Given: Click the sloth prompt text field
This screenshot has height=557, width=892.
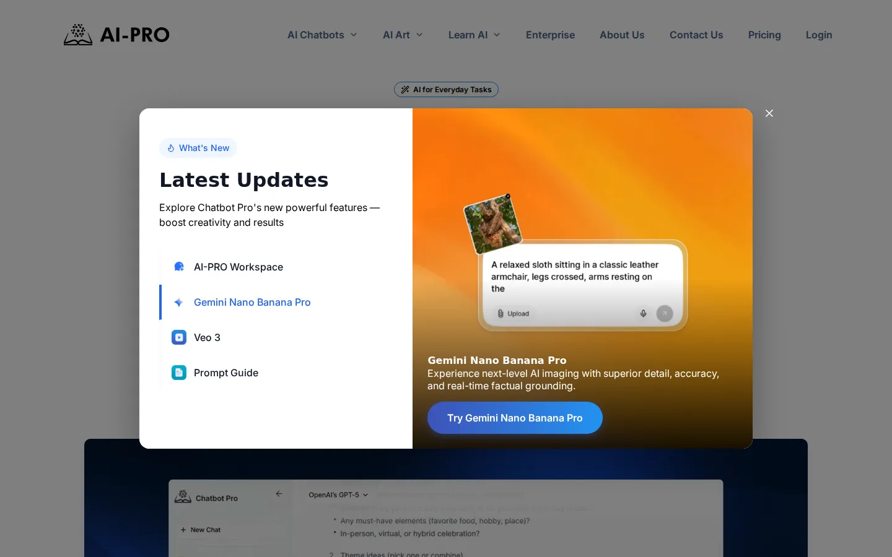Looking at the screenshot, I should coord(575,277).
